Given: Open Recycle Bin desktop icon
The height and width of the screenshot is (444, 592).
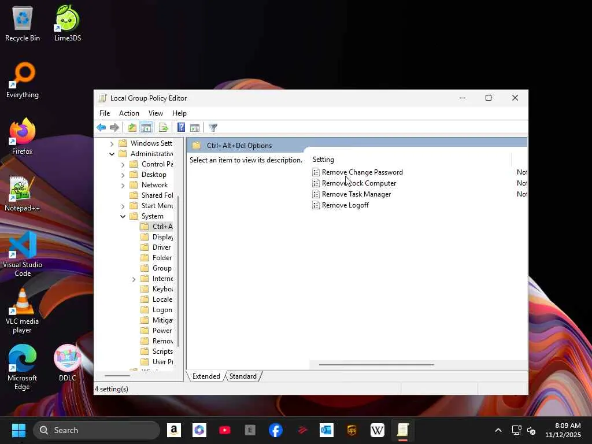Looking at the screenshot, I should (23, 23).
